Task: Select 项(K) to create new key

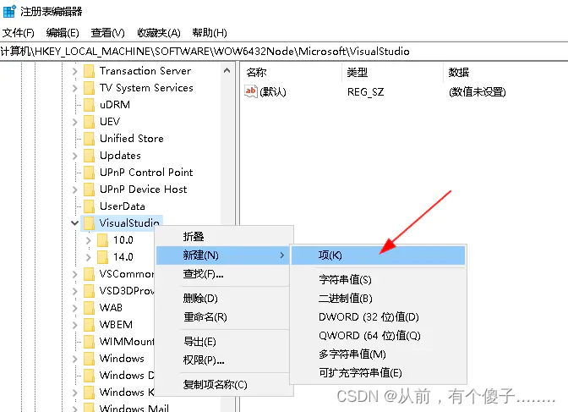Action: pos(378,255)
